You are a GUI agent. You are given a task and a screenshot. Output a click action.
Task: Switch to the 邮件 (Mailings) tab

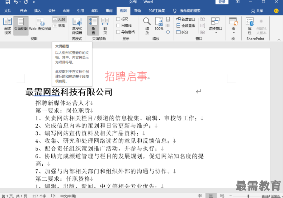click(95, 11)
